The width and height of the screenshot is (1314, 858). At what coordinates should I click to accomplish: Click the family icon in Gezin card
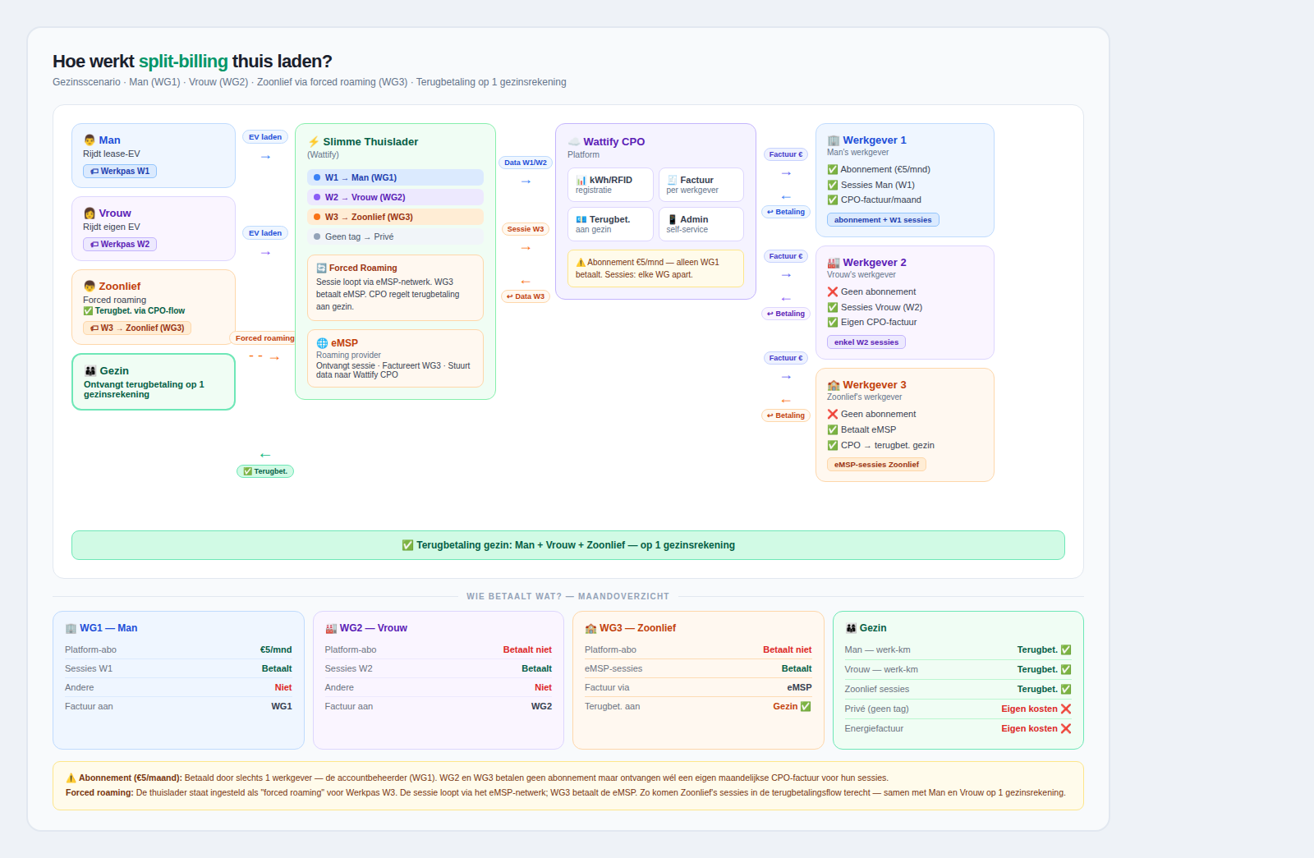(x=90, y=371)
